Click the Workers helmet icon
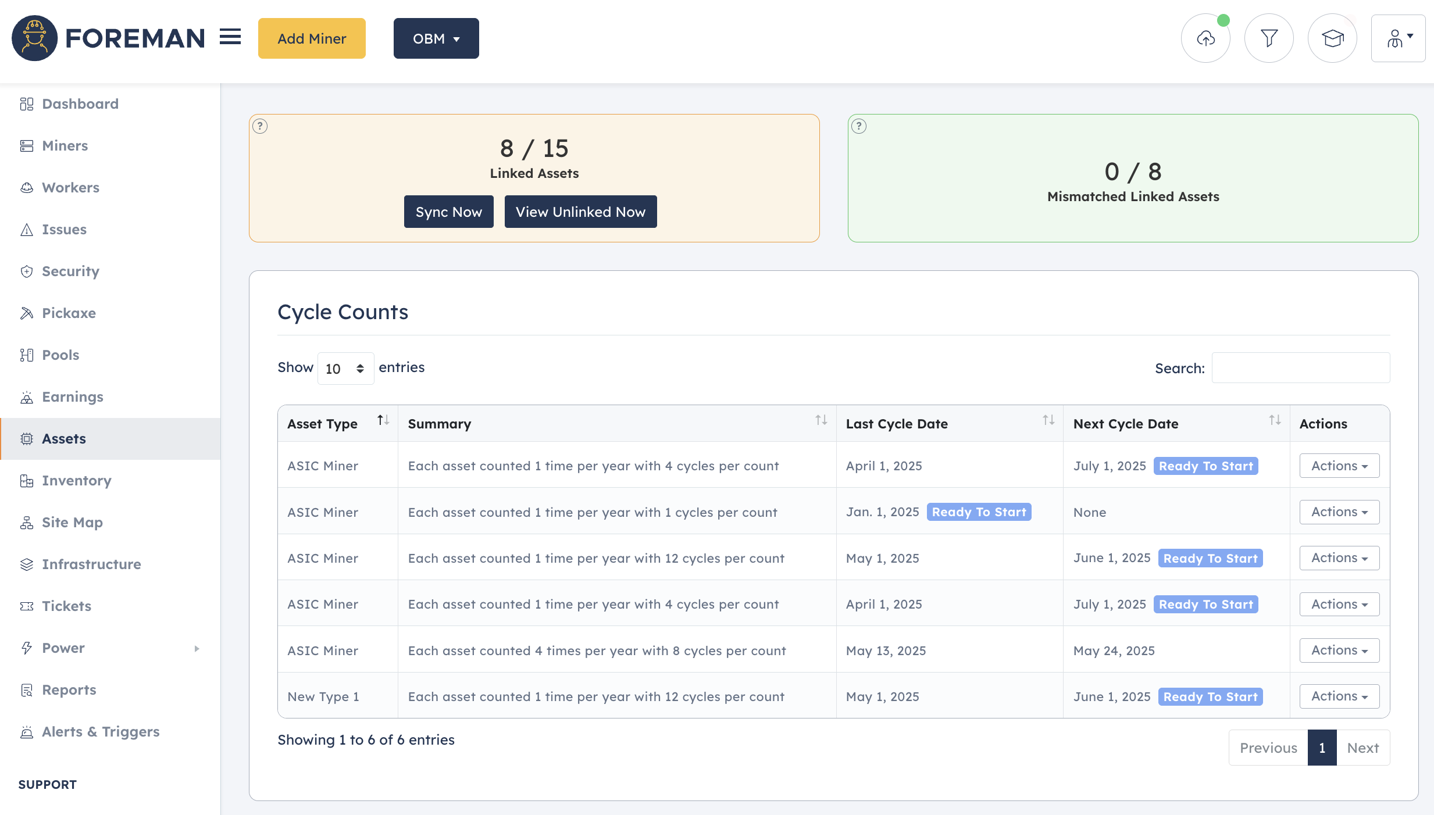 [27, 188]
